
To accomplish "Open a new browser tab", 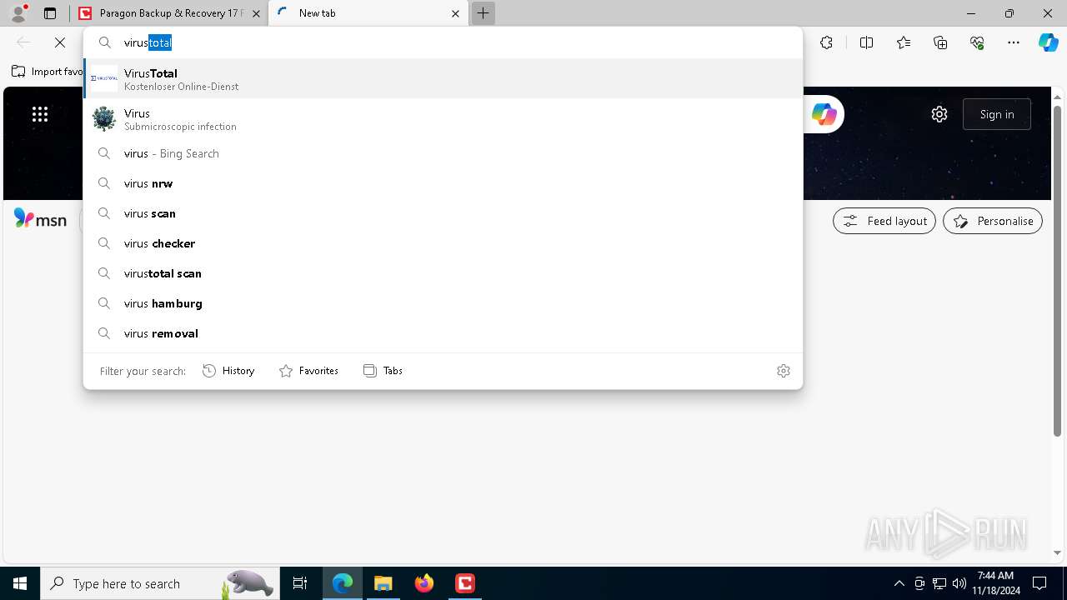I will click(483, 13).
